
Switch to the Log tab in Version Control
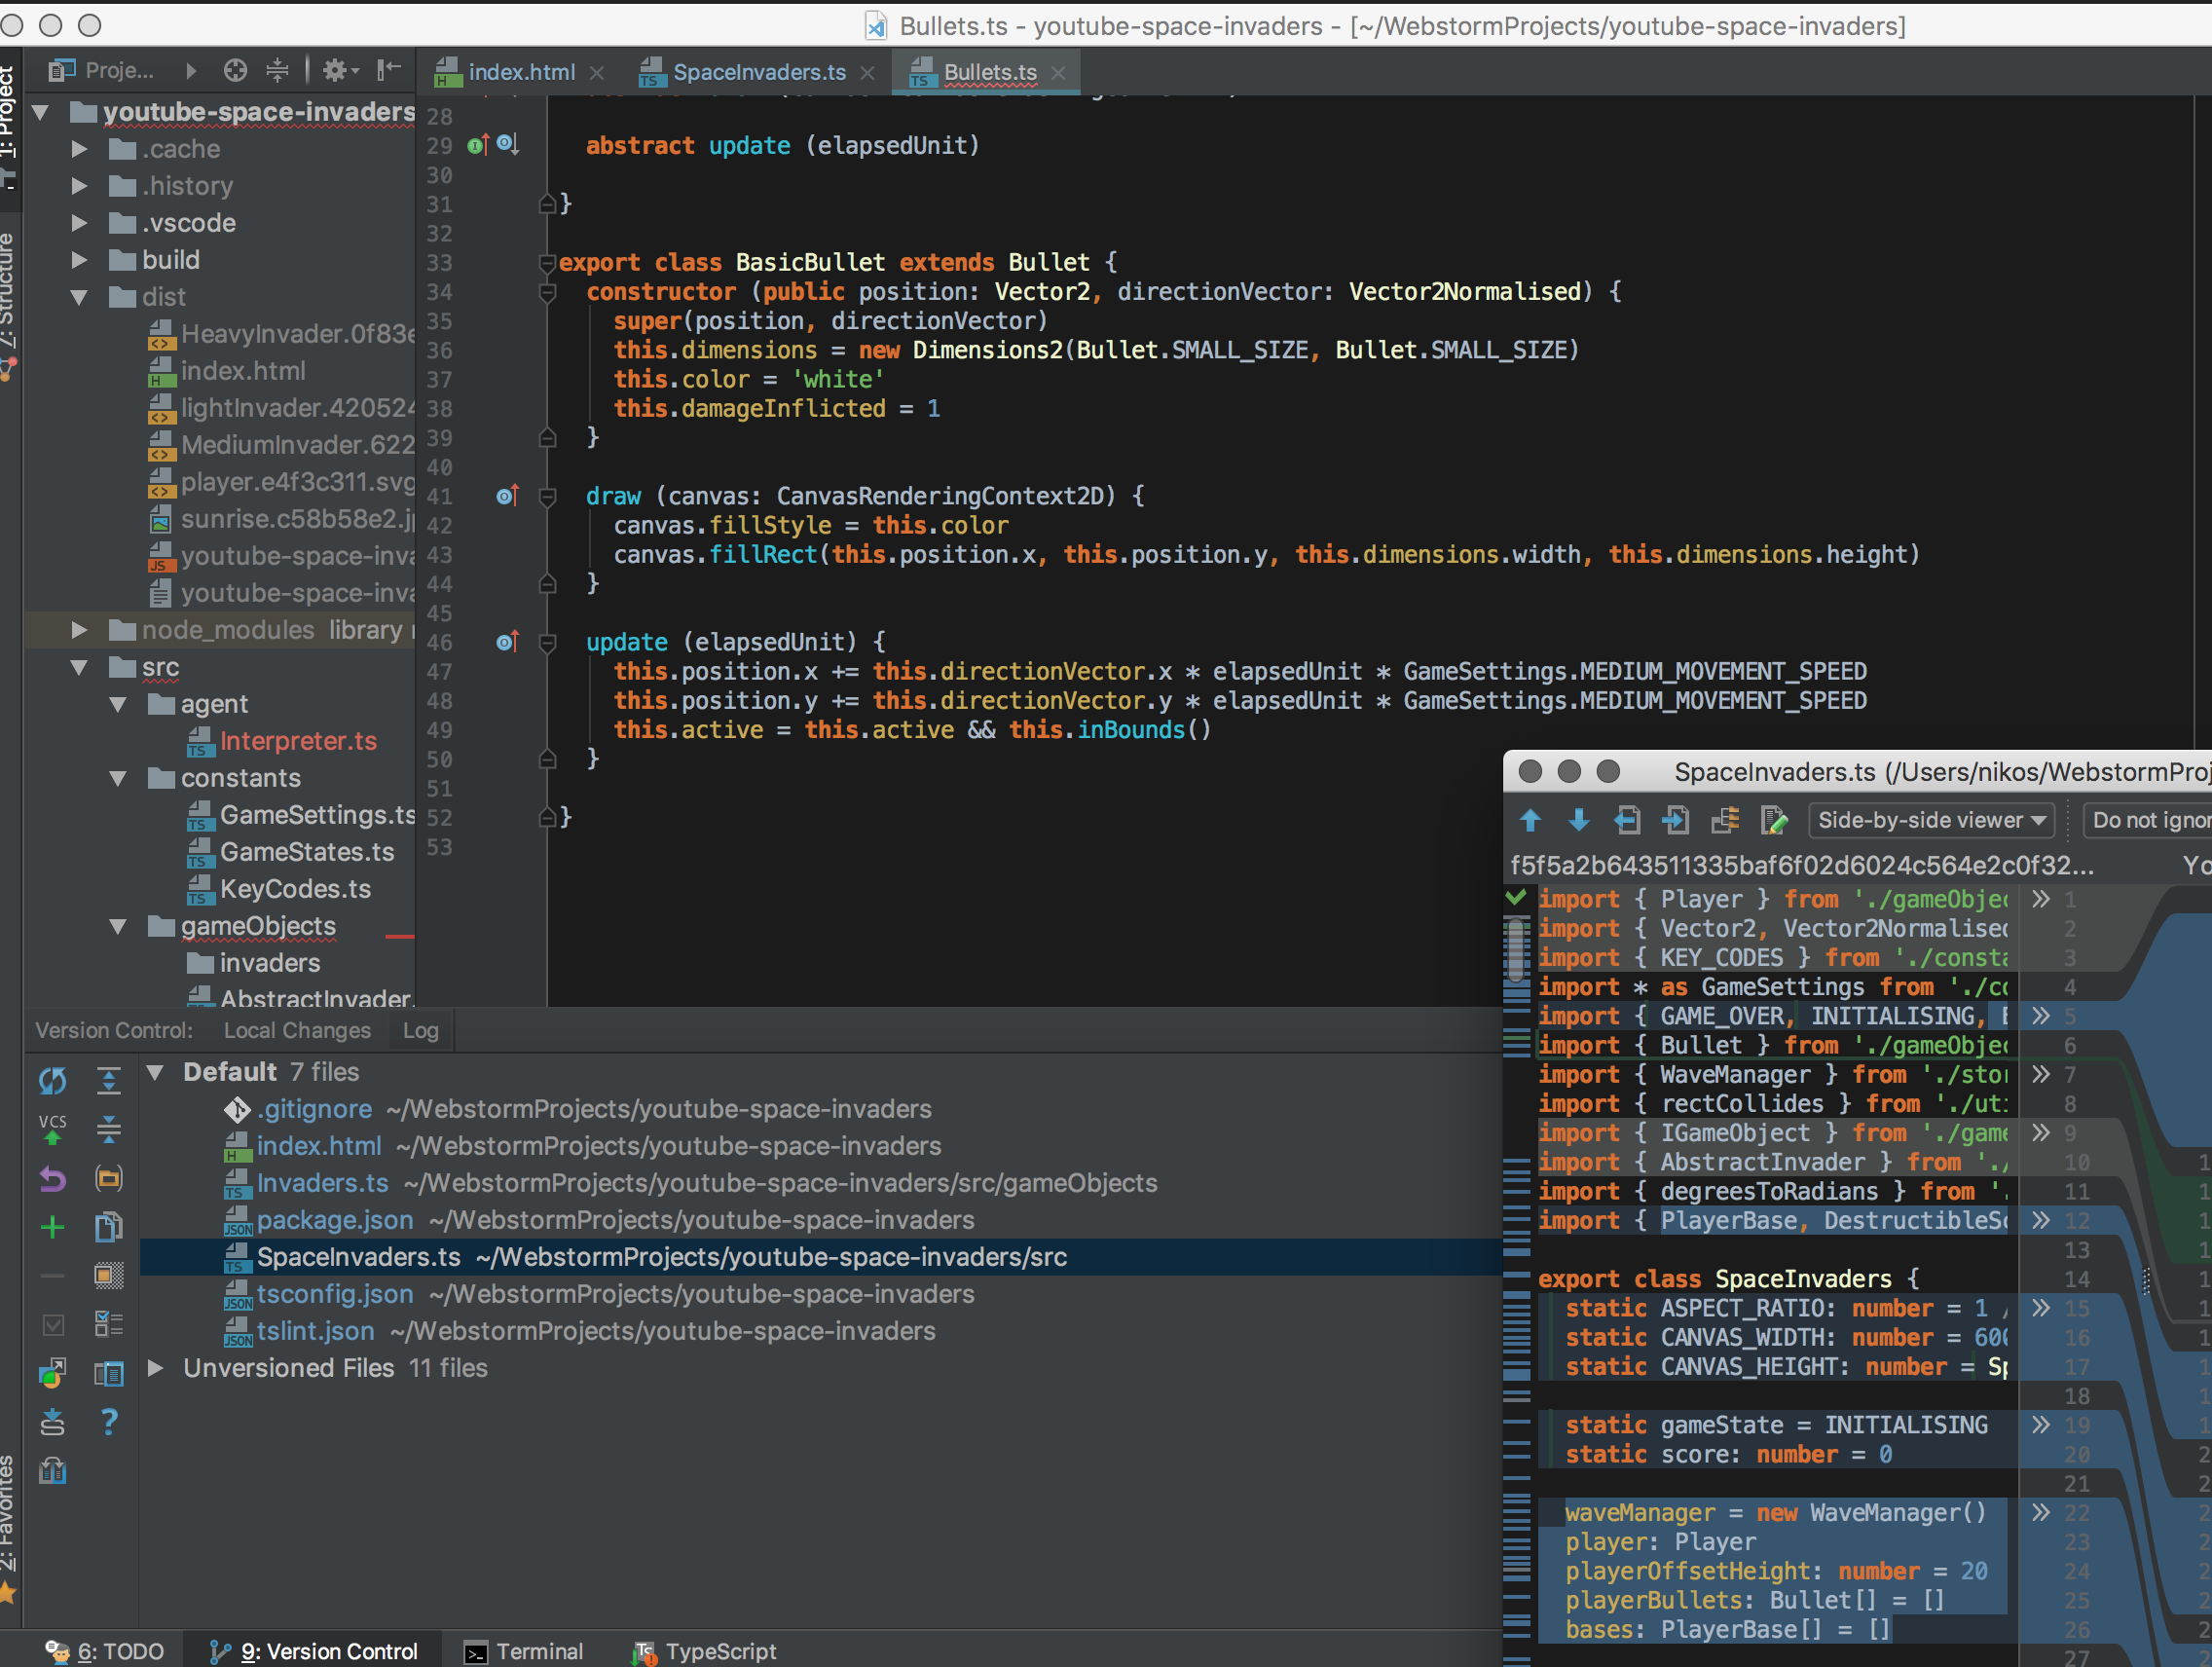[x=419, y=1030]
